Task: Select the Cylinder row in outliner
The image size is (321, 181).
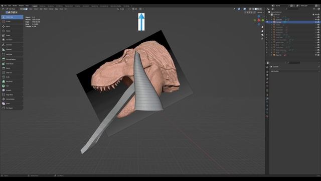Action: (x=293, y=22)
